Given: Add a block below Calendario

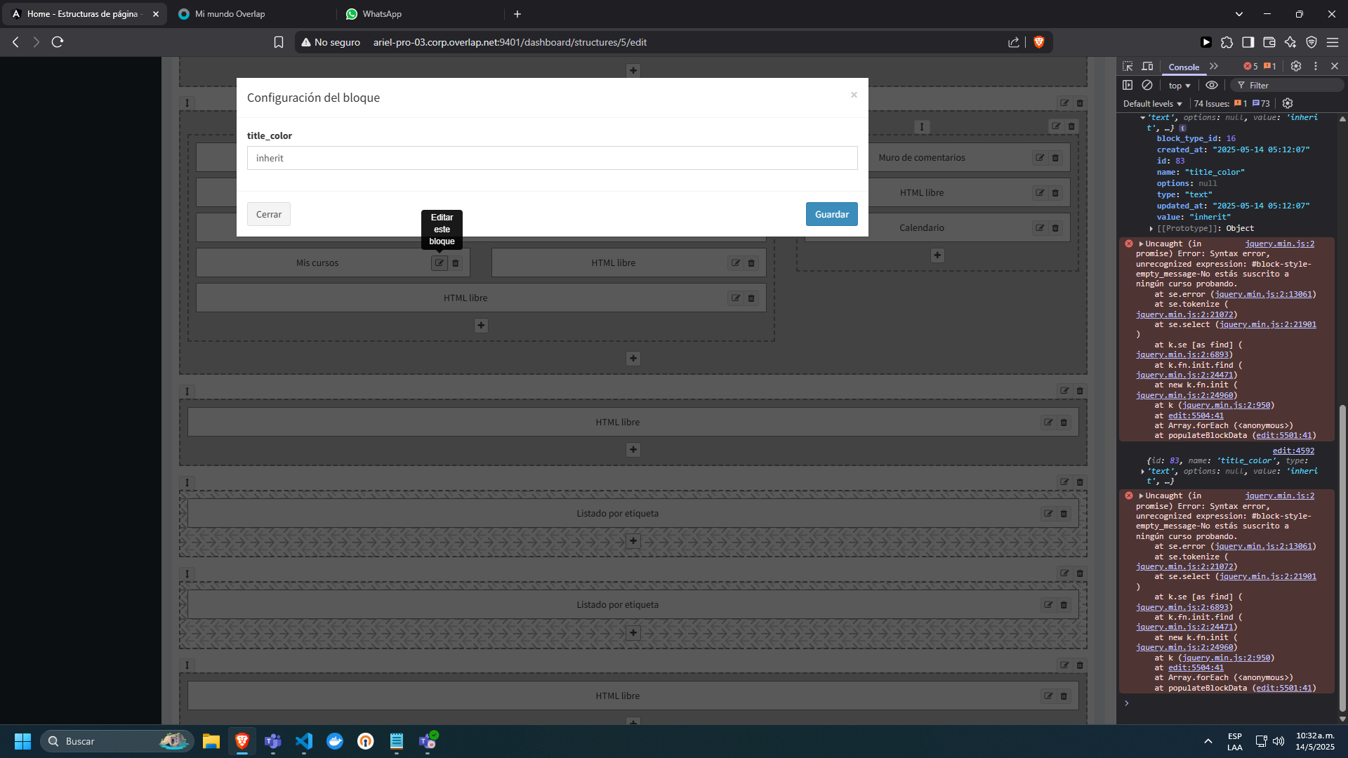Looking at the screenshot, I should pyautogui.click(x=937, y=255).
